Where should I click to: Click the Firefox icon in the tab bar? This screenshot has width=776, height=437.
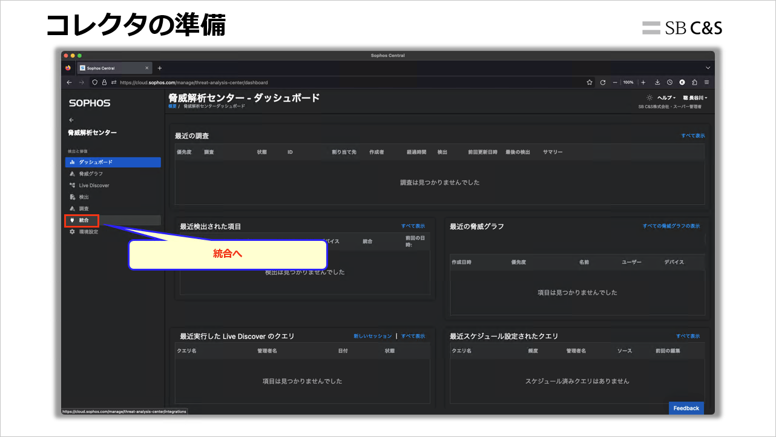[68, 68]
